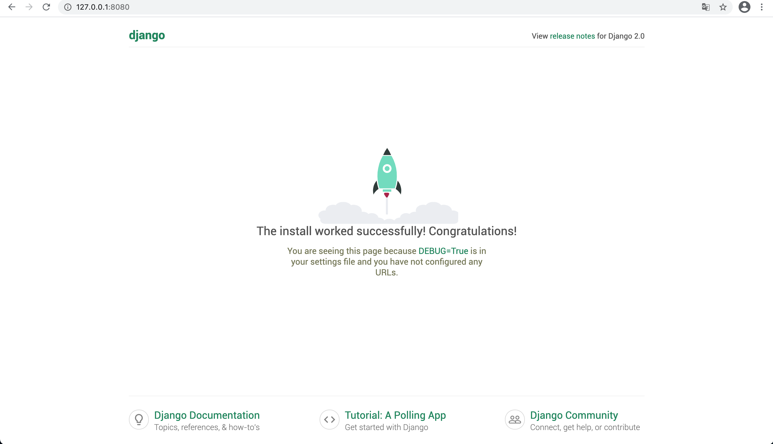The height and width of the screenshot is (444, 773).
Task: Open the release notes link
Action: [572, 36]
